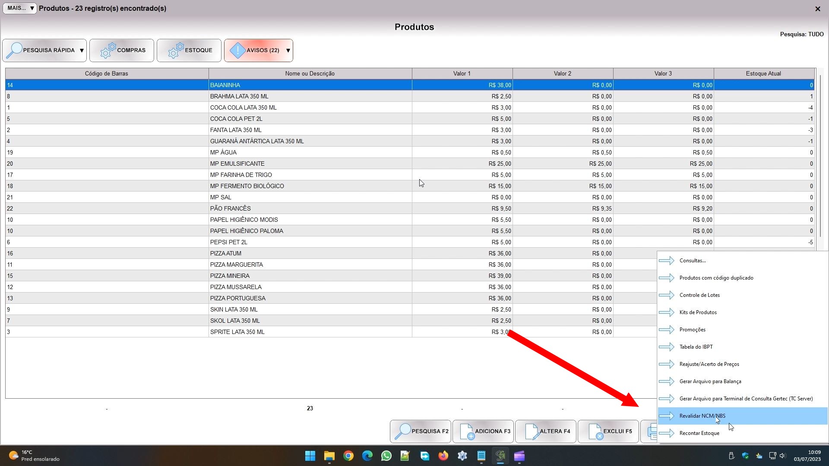Select the FANTA LATA 350 ML row

coord(410,130)
